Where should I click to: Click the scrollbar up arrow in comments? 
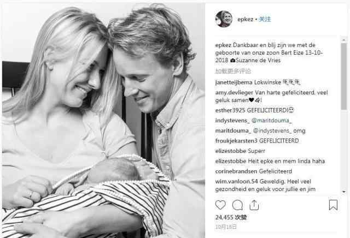coord(344,39)
